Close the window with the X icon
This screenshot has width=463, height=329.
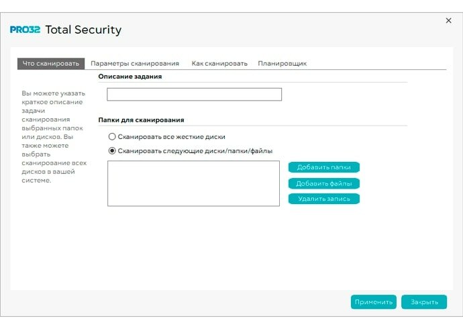(448, 21)
